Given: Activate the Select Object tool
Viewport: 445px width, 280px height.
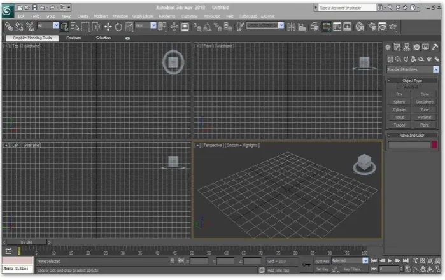Looking at the screenshot, I should [65, 27].
